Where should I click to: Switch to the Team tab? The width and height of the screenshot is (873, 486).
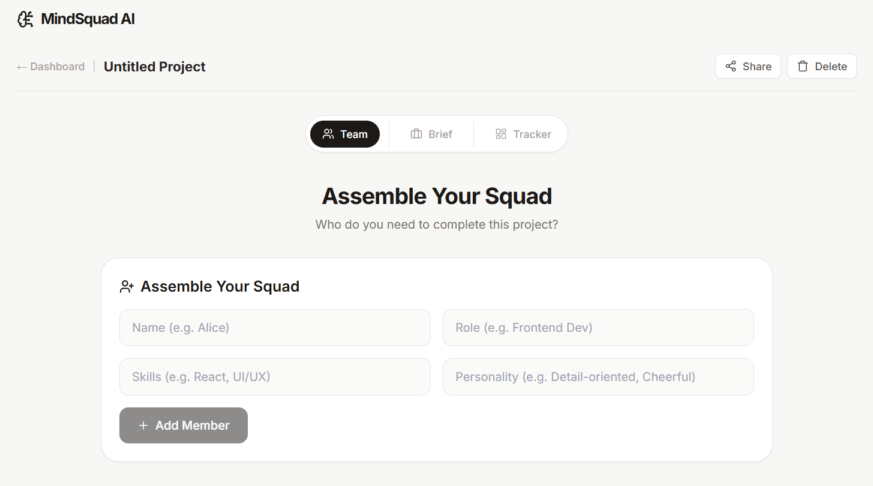point(345,134)
